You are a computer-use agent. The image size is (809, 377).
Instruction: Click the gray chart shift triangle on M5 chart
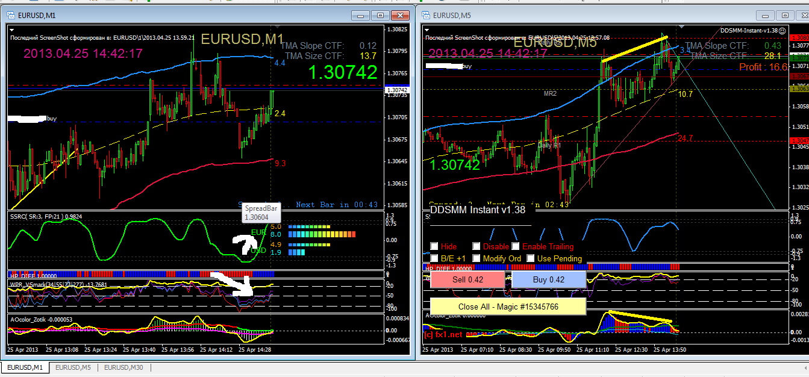(x=682, y=28)
